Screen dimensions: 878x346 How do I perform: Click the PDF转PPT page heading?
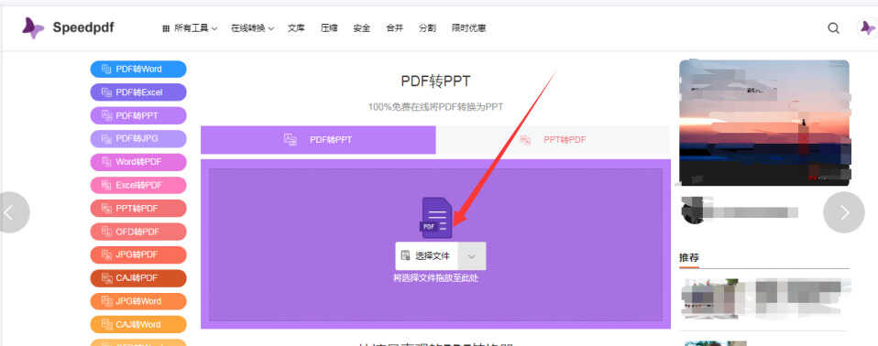tap(435, 81)
